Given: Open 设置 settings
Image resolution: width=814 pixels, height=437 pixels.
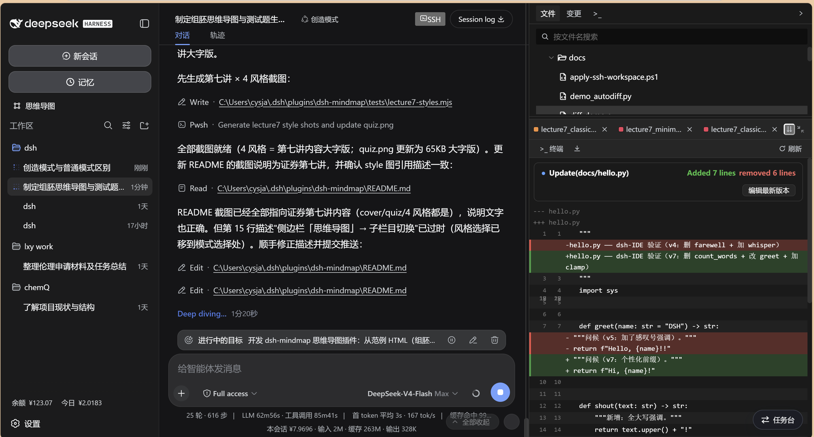Looking at the screenshot, I should pyautogui.click(x=26, y=423).
